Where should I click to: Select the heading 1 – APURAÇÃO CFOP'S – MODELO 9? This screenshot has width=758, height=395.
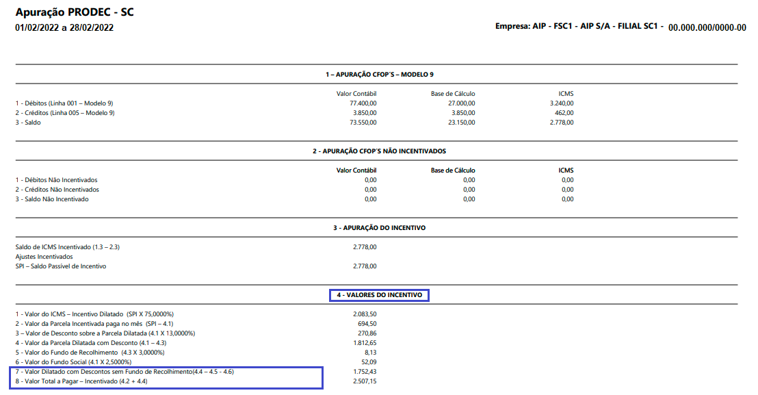pos(380,75)
